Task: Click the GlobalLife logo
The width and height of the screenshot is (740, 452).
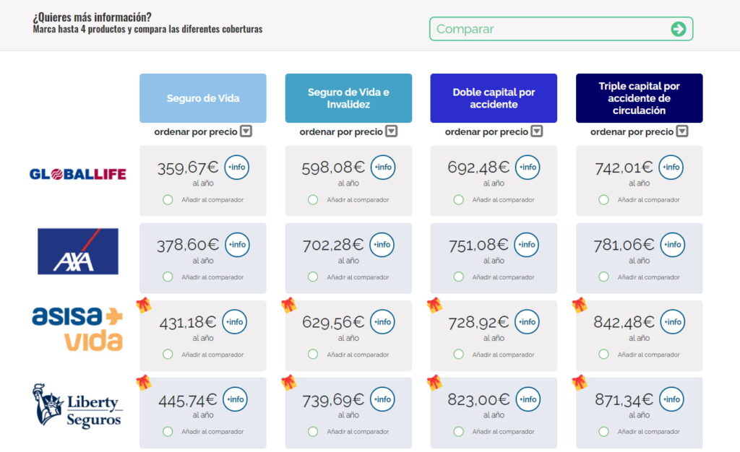Action: (78, 174)
